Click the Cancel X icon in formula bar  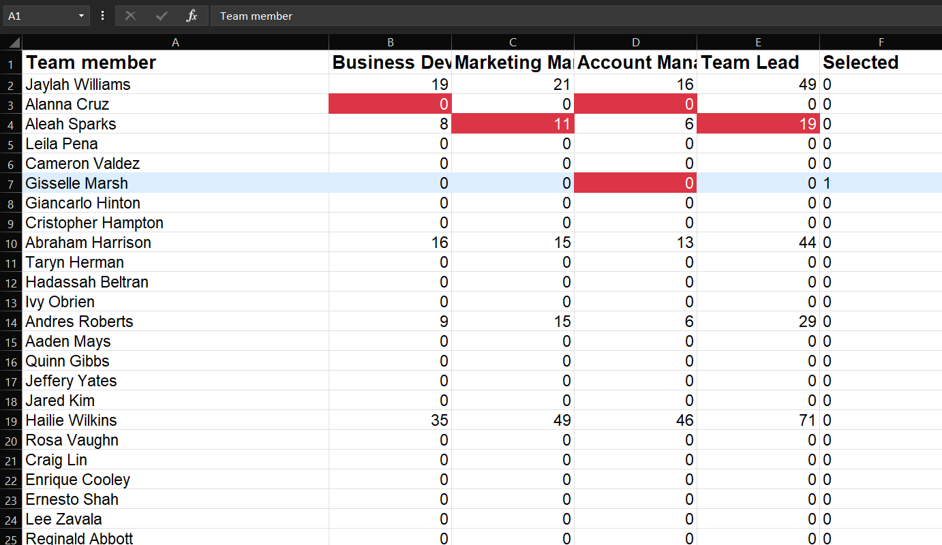click(x=131, y=16)
